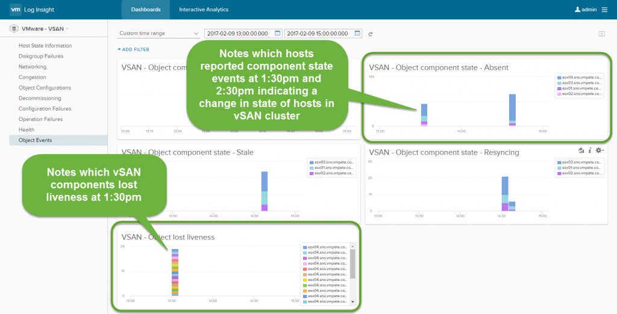This screenshot has height=314, width=617.
Task: Open Host State Information dashboard
Action: (45, 46)
